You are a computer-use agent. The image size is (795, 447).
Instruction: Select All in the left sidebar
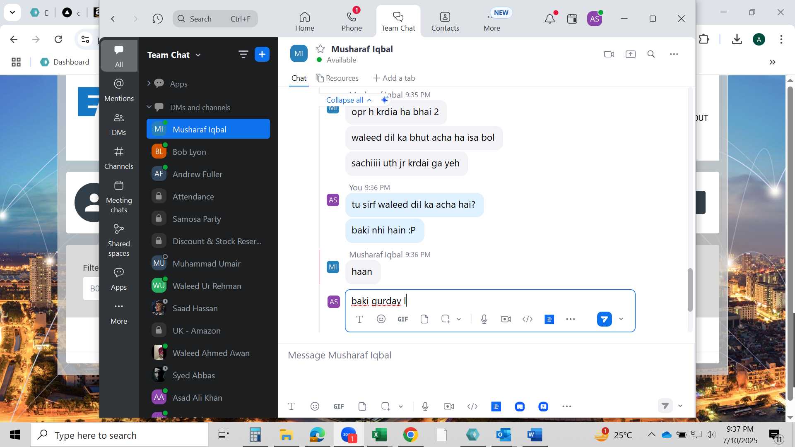[x=119, y=56]
